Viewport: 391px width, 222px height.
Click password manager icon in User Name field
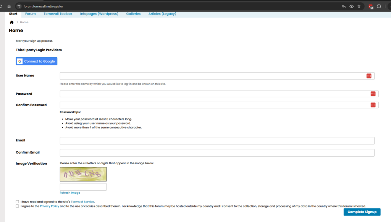click(x=368, y=76)
